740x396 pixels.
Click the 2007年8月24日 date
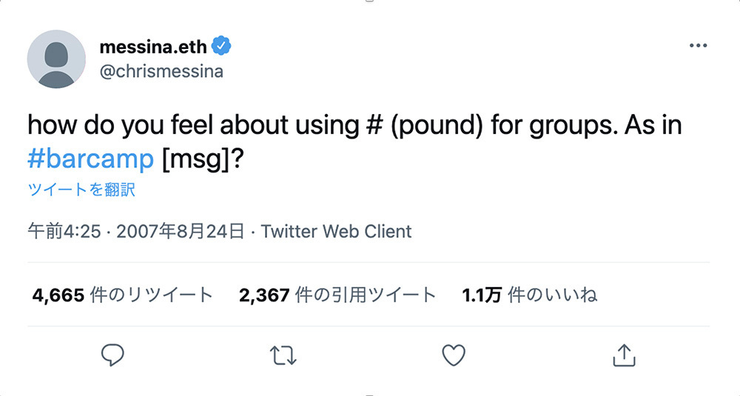tap(180, 232)
